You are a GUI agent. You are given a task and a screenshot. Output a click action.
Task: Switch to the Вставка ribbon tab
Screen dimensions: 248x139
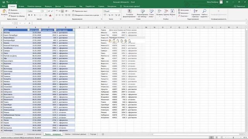pos(21,6)
